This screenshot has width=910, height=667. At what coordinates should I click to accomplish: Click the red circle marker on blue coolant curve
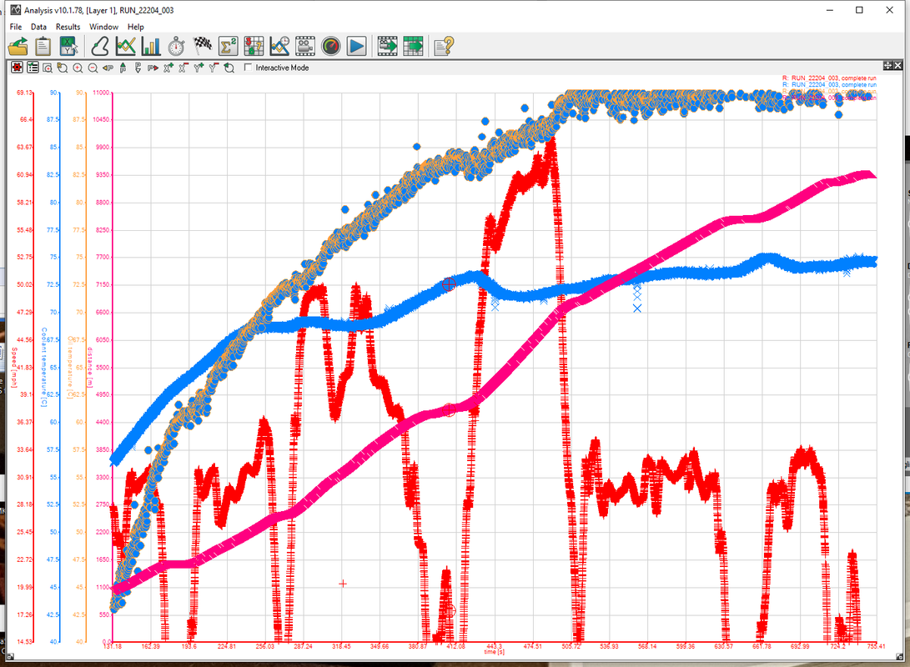point(449,283)
